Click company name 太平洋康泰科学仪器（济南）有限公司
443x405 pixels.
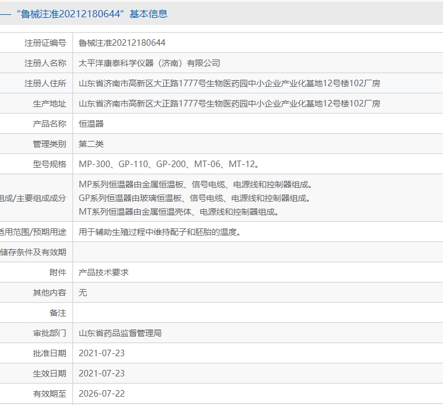pos(149,63)
